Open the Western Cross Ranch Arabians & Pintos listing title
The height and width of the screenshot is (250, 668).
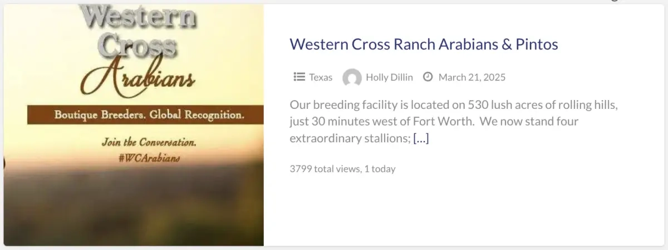tap(423, 44)
